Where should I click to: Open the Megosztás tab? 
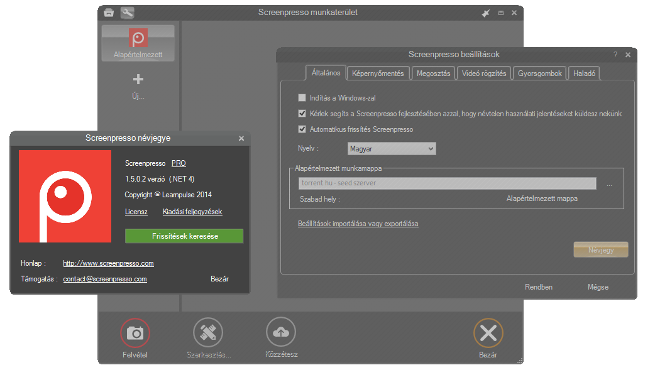(x=433, y=73)
